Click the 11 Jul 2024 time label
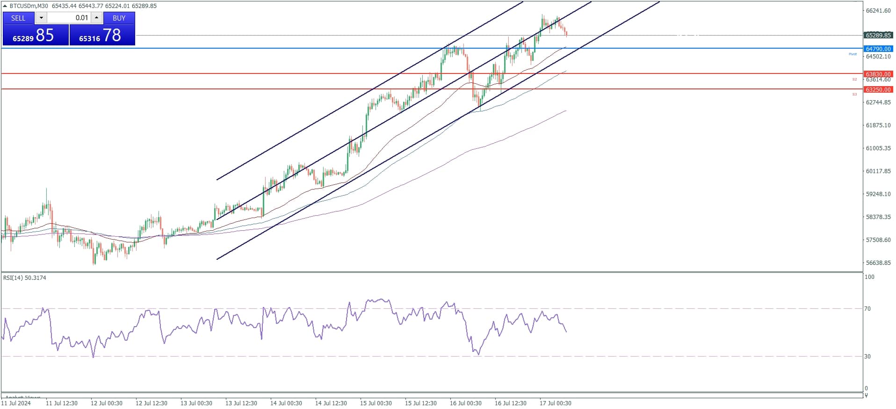This screenshot has width=896, height=409. (16, 403)
